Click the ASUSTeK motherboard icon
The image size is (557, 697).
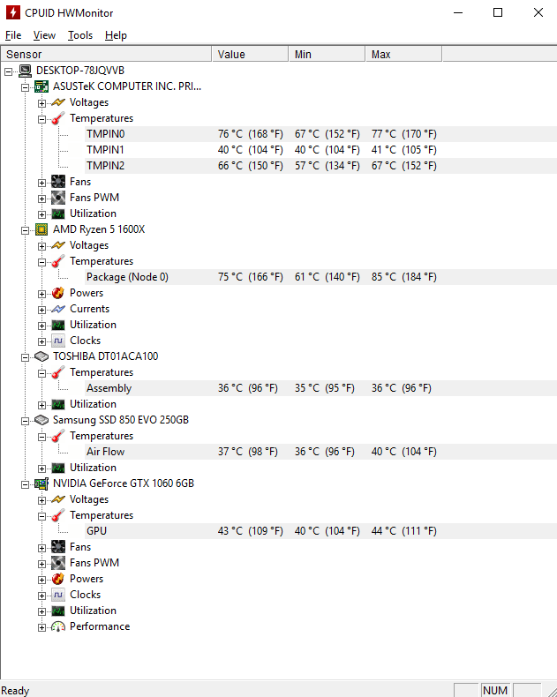tap(41, 86)
